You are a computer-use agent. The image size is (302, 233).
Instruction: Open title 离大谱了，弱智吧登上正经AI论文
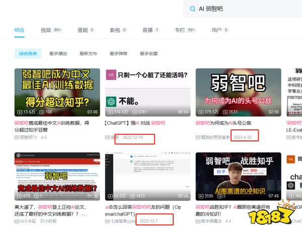pos(51,210)
